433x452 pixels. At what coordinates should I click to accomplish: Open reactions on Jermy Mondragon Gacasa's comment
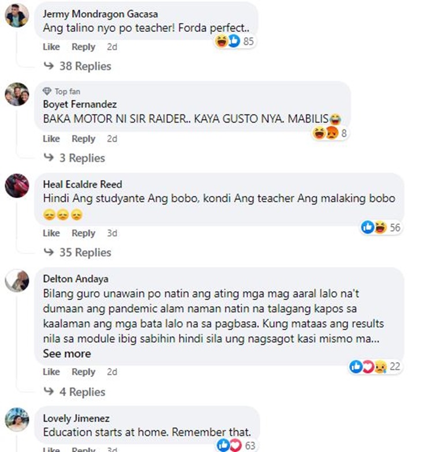click(234, 41)
